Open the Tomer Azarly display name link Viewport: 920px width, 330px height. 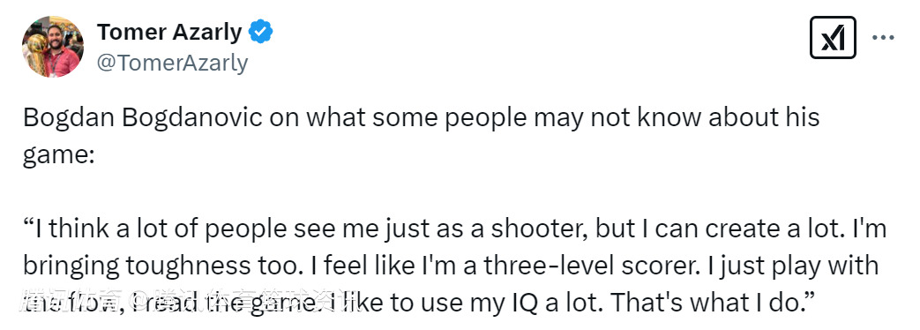click(x=169, y=33)
